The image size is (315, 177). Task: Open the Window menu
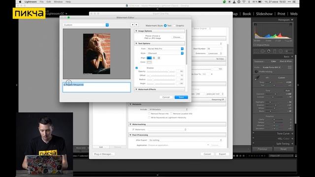click(x=58, y=2)
